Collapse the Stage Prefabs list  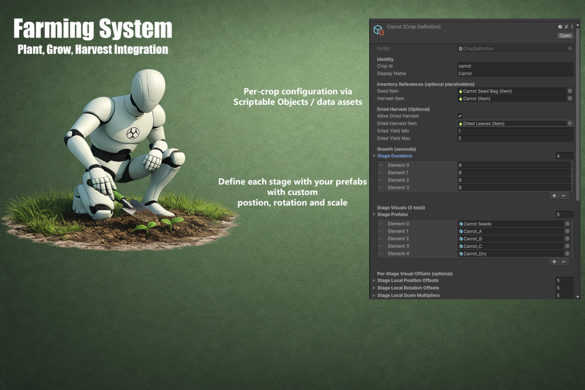coord(374,214)
